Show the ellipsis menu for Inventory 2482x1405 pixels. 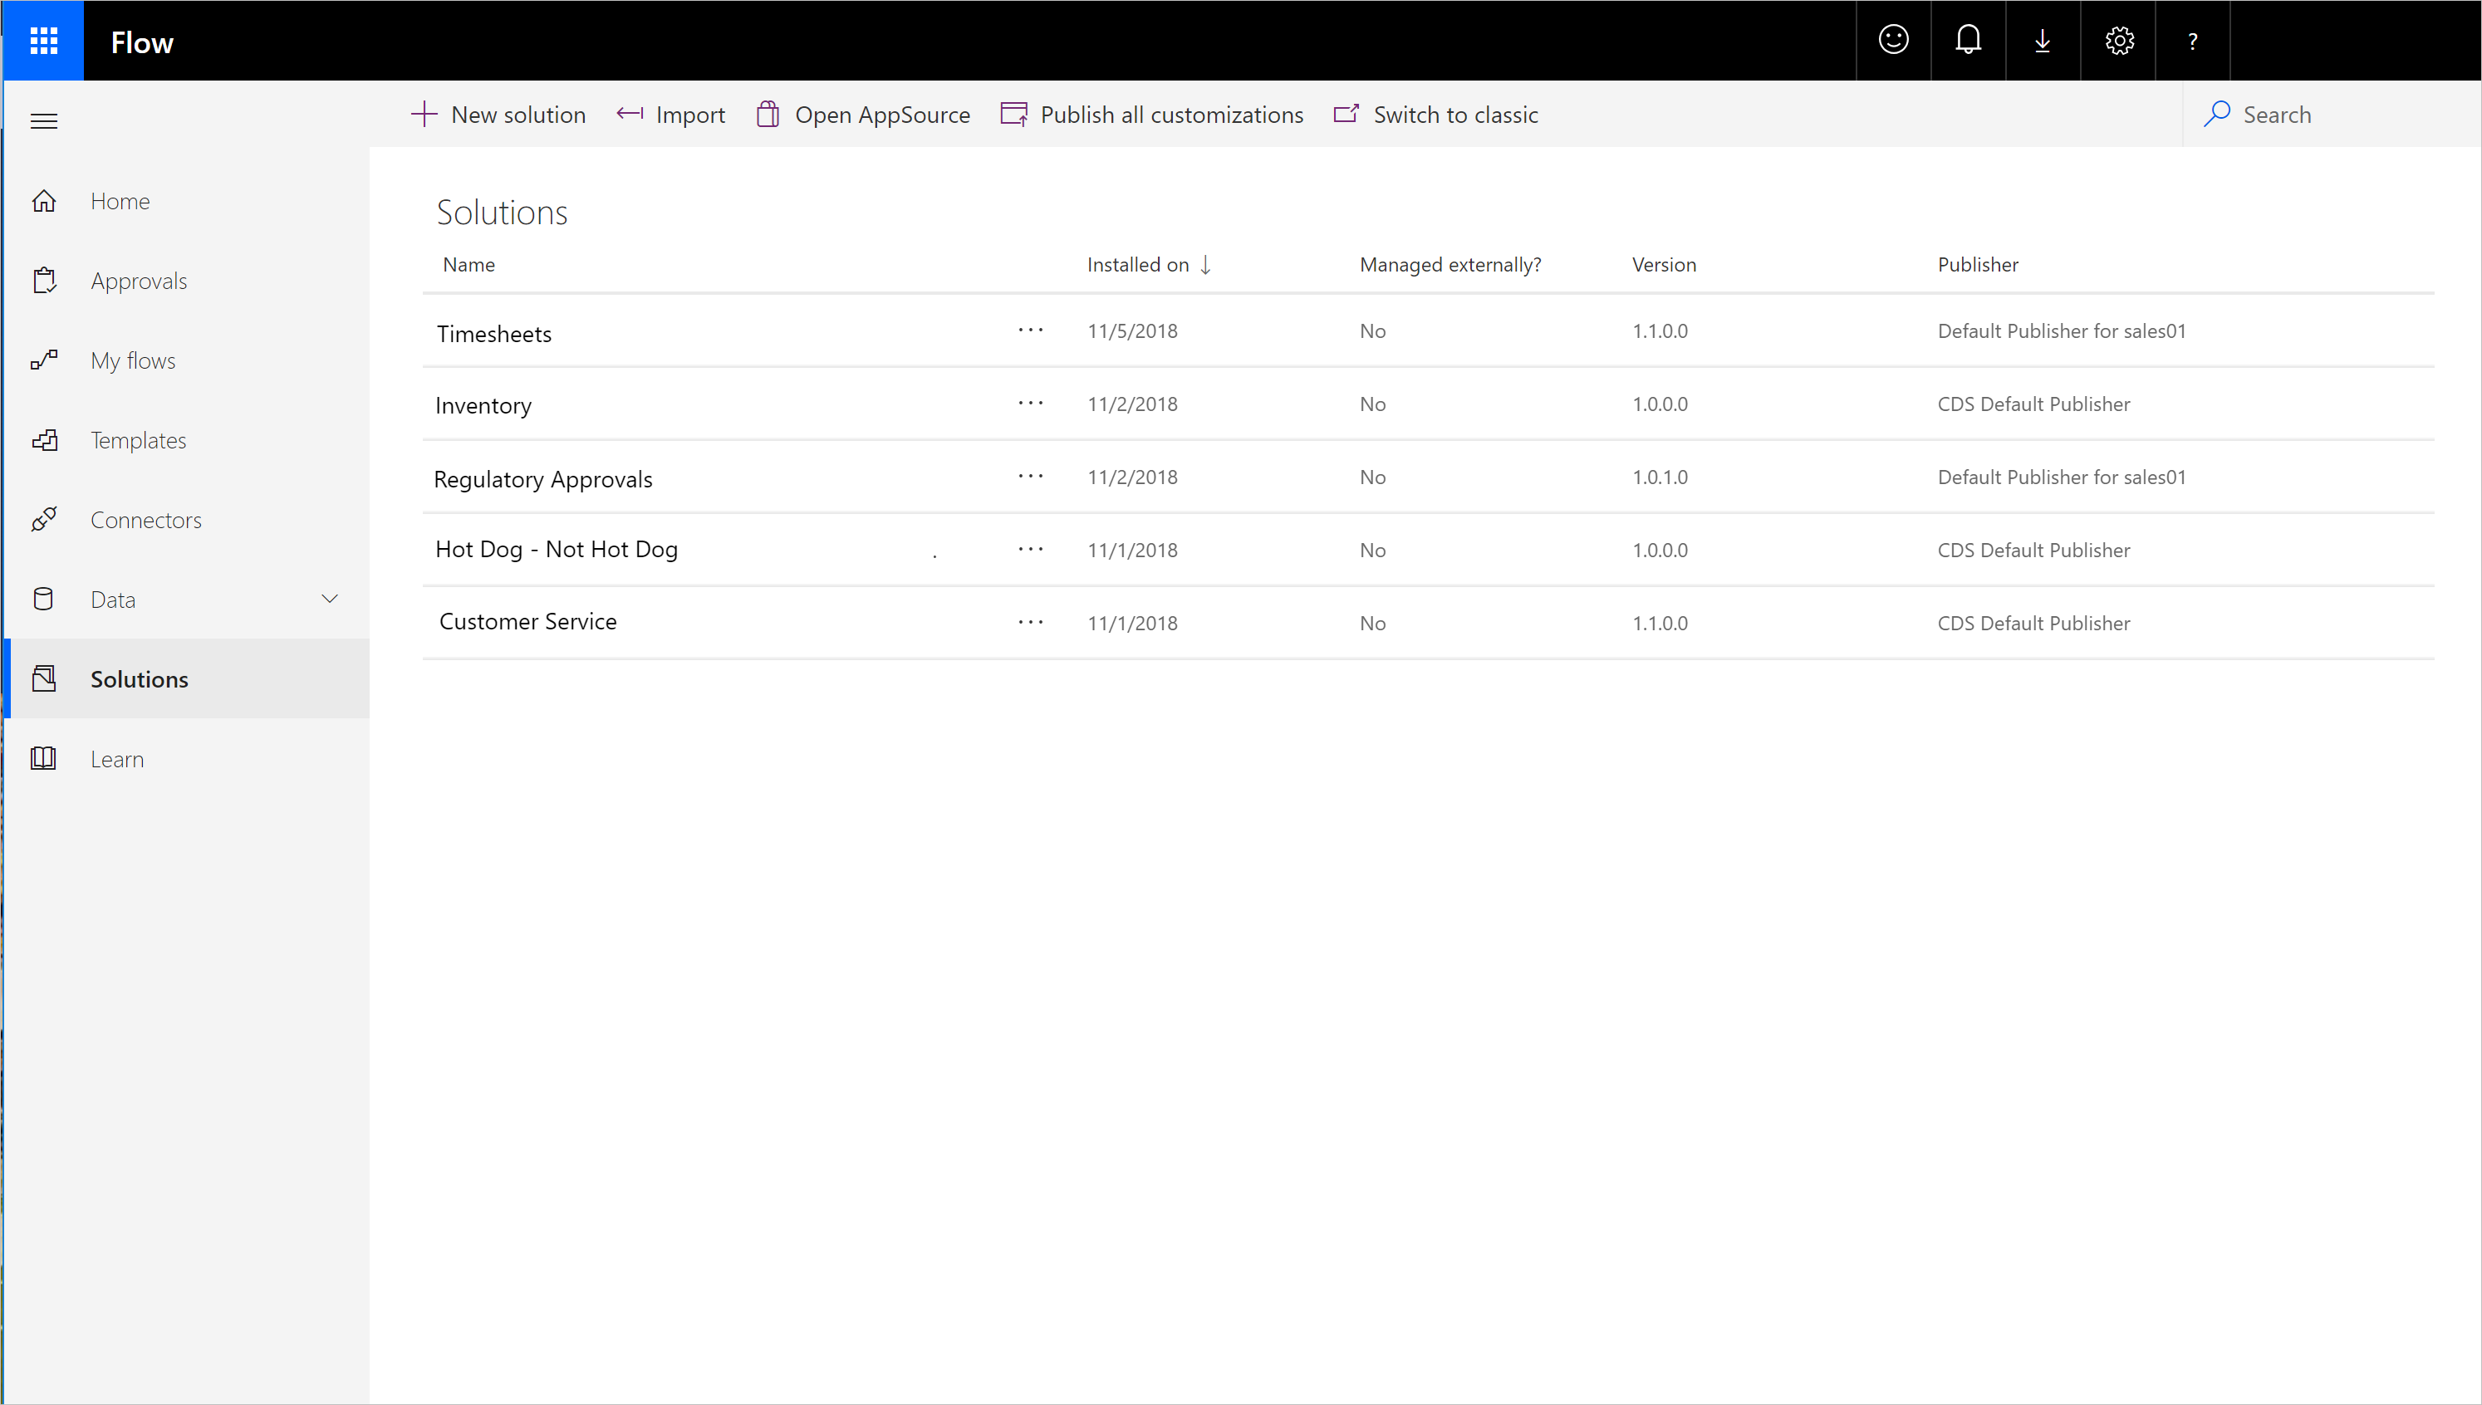pos(1030,404)
